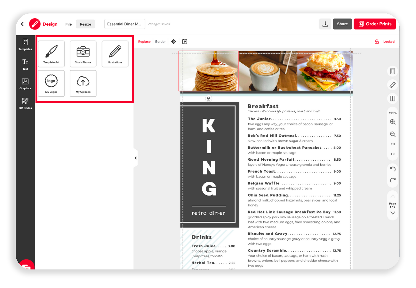Click the small lock icon below pancake photo

pos(209,99)
